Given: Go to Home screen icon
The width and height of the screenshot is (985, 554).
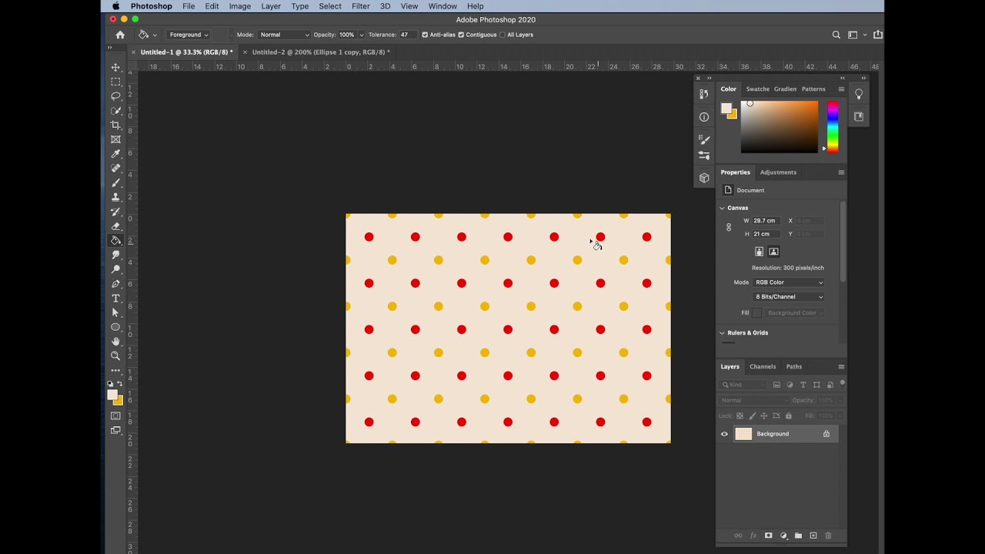Looking at the screenshot, I should coord(120,35).
